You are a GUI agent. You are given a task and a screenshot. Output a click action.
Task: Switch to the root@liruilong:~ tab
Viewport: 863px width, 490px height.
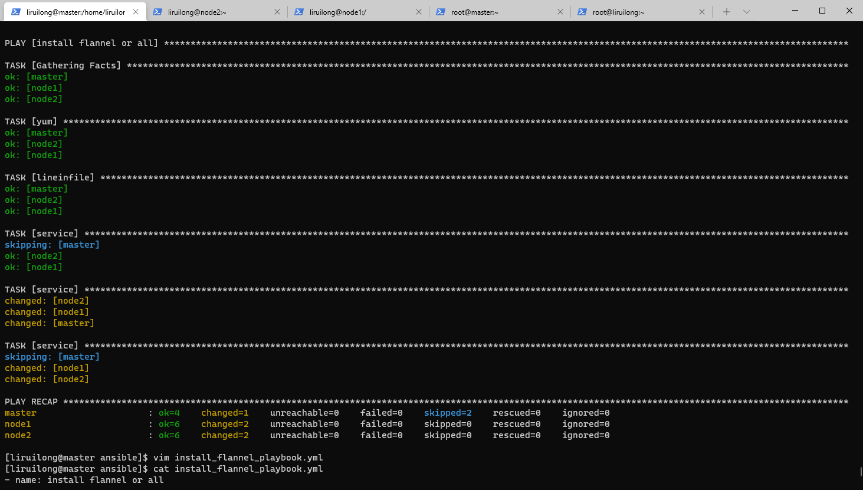tap(642, 12)
